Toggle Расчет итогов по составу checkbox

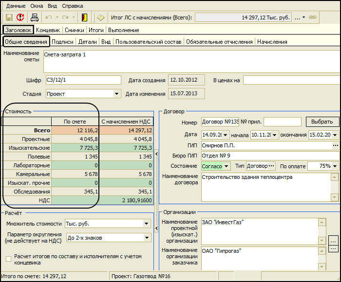tap(8, 259)
